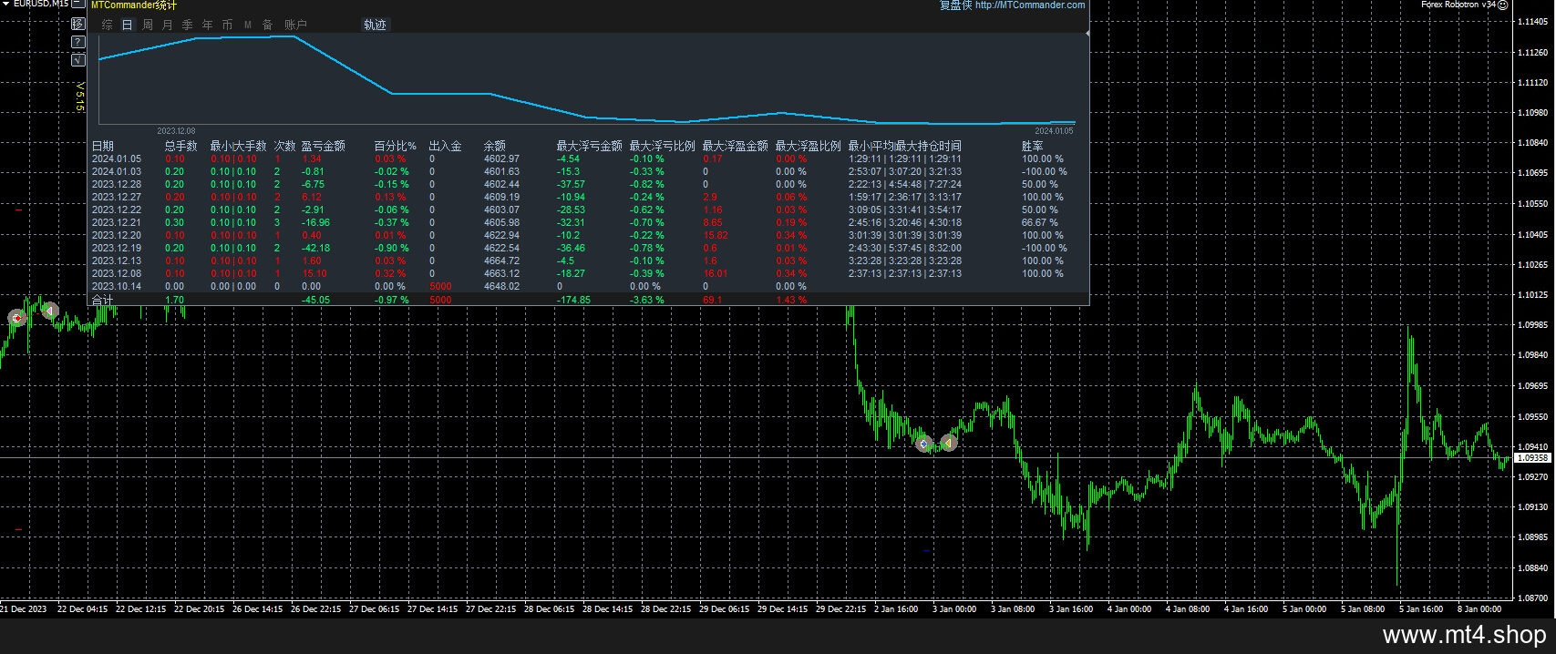Click the 百分比% column header
Screen dimensions: 1556x654
click(x=395, y=146)
